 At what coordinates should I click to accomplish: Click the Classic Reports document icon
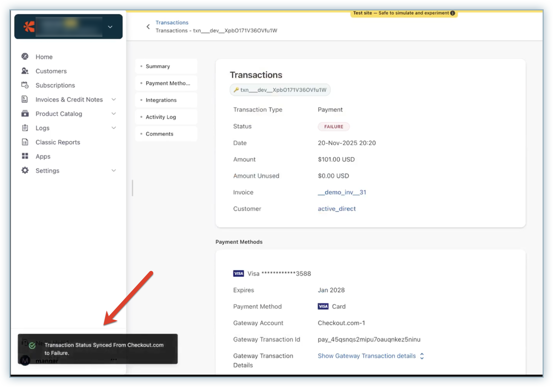pos(25,142)
